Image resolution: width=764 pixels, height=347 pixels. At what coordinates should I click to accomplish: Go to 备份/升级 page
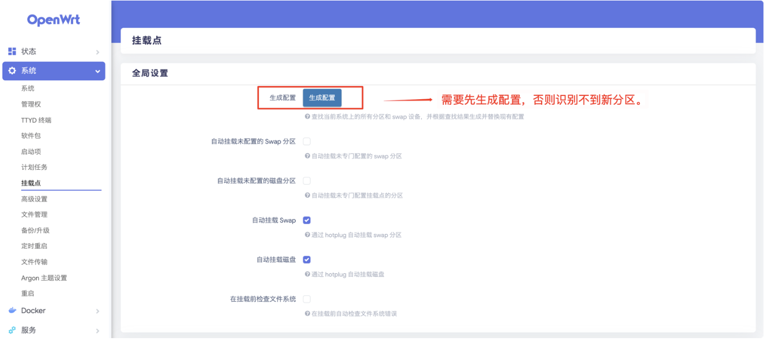click(35, 231)
